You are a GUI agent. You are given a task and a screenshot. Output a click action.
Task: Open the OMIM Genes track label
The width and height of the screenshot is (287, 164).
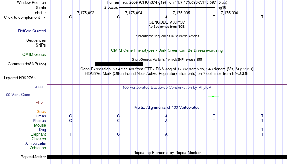(x=34, y=55)
